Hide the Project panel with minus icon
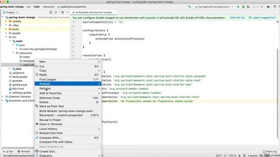Screen dimensions: 280x157 pyautogui.click(x=68, y=12)
